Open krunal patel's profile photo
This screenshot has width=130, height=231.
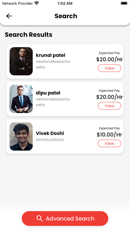pyautogui.click(x=21, y=61)
